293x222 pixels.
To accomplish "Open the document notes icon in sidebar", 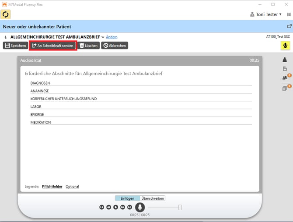I will 285,69.
